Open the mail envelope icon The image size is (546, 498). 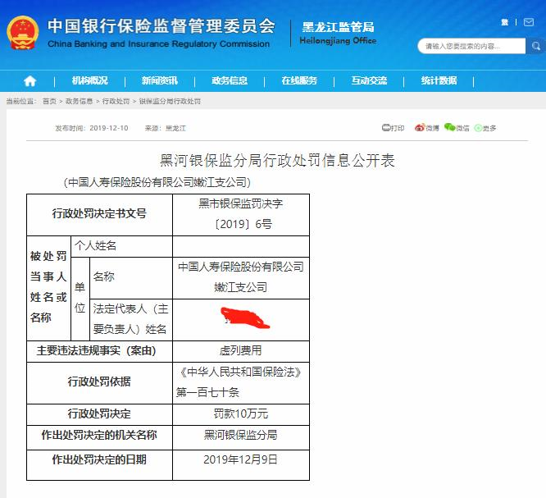click(529, 22)
